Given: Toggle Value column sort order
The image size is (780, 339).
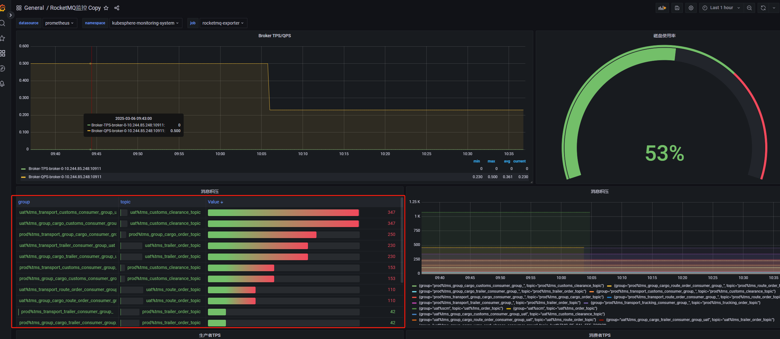Looking at the screenshot, I should coord(216,202).
